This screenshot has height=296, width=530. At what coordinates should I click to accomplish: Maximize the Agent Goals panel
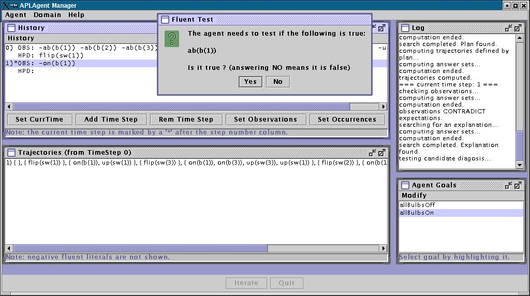click(x=518, y=185)
